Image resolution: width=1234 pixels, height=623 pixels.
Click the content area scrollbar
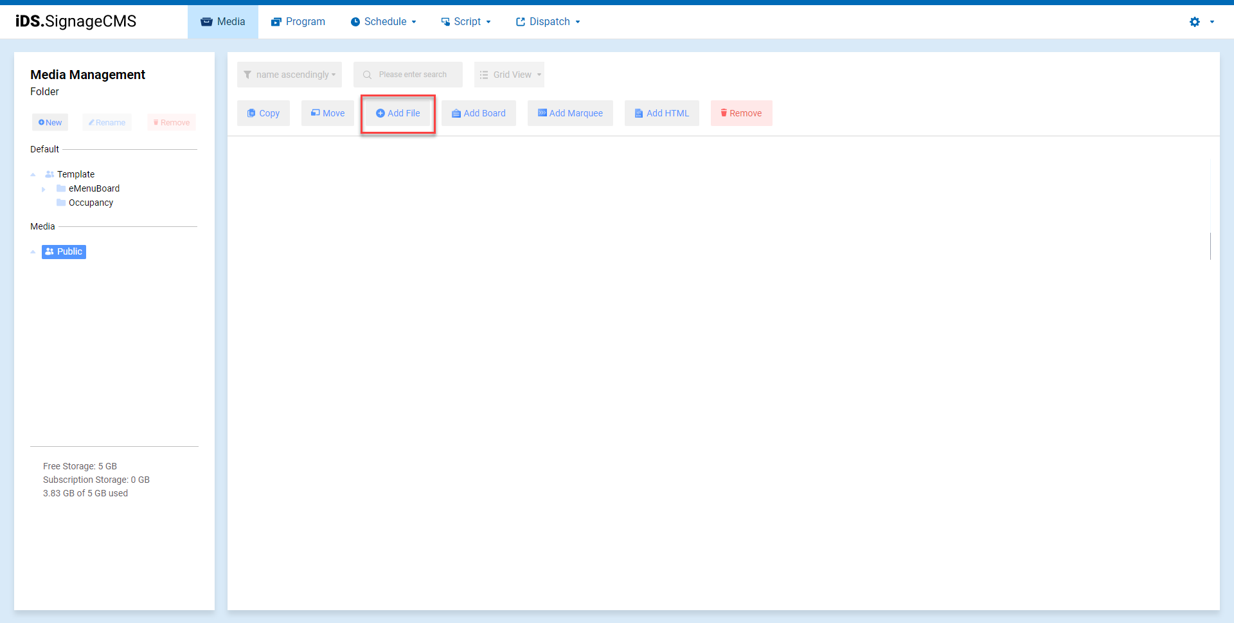(x=1210, y=246)
